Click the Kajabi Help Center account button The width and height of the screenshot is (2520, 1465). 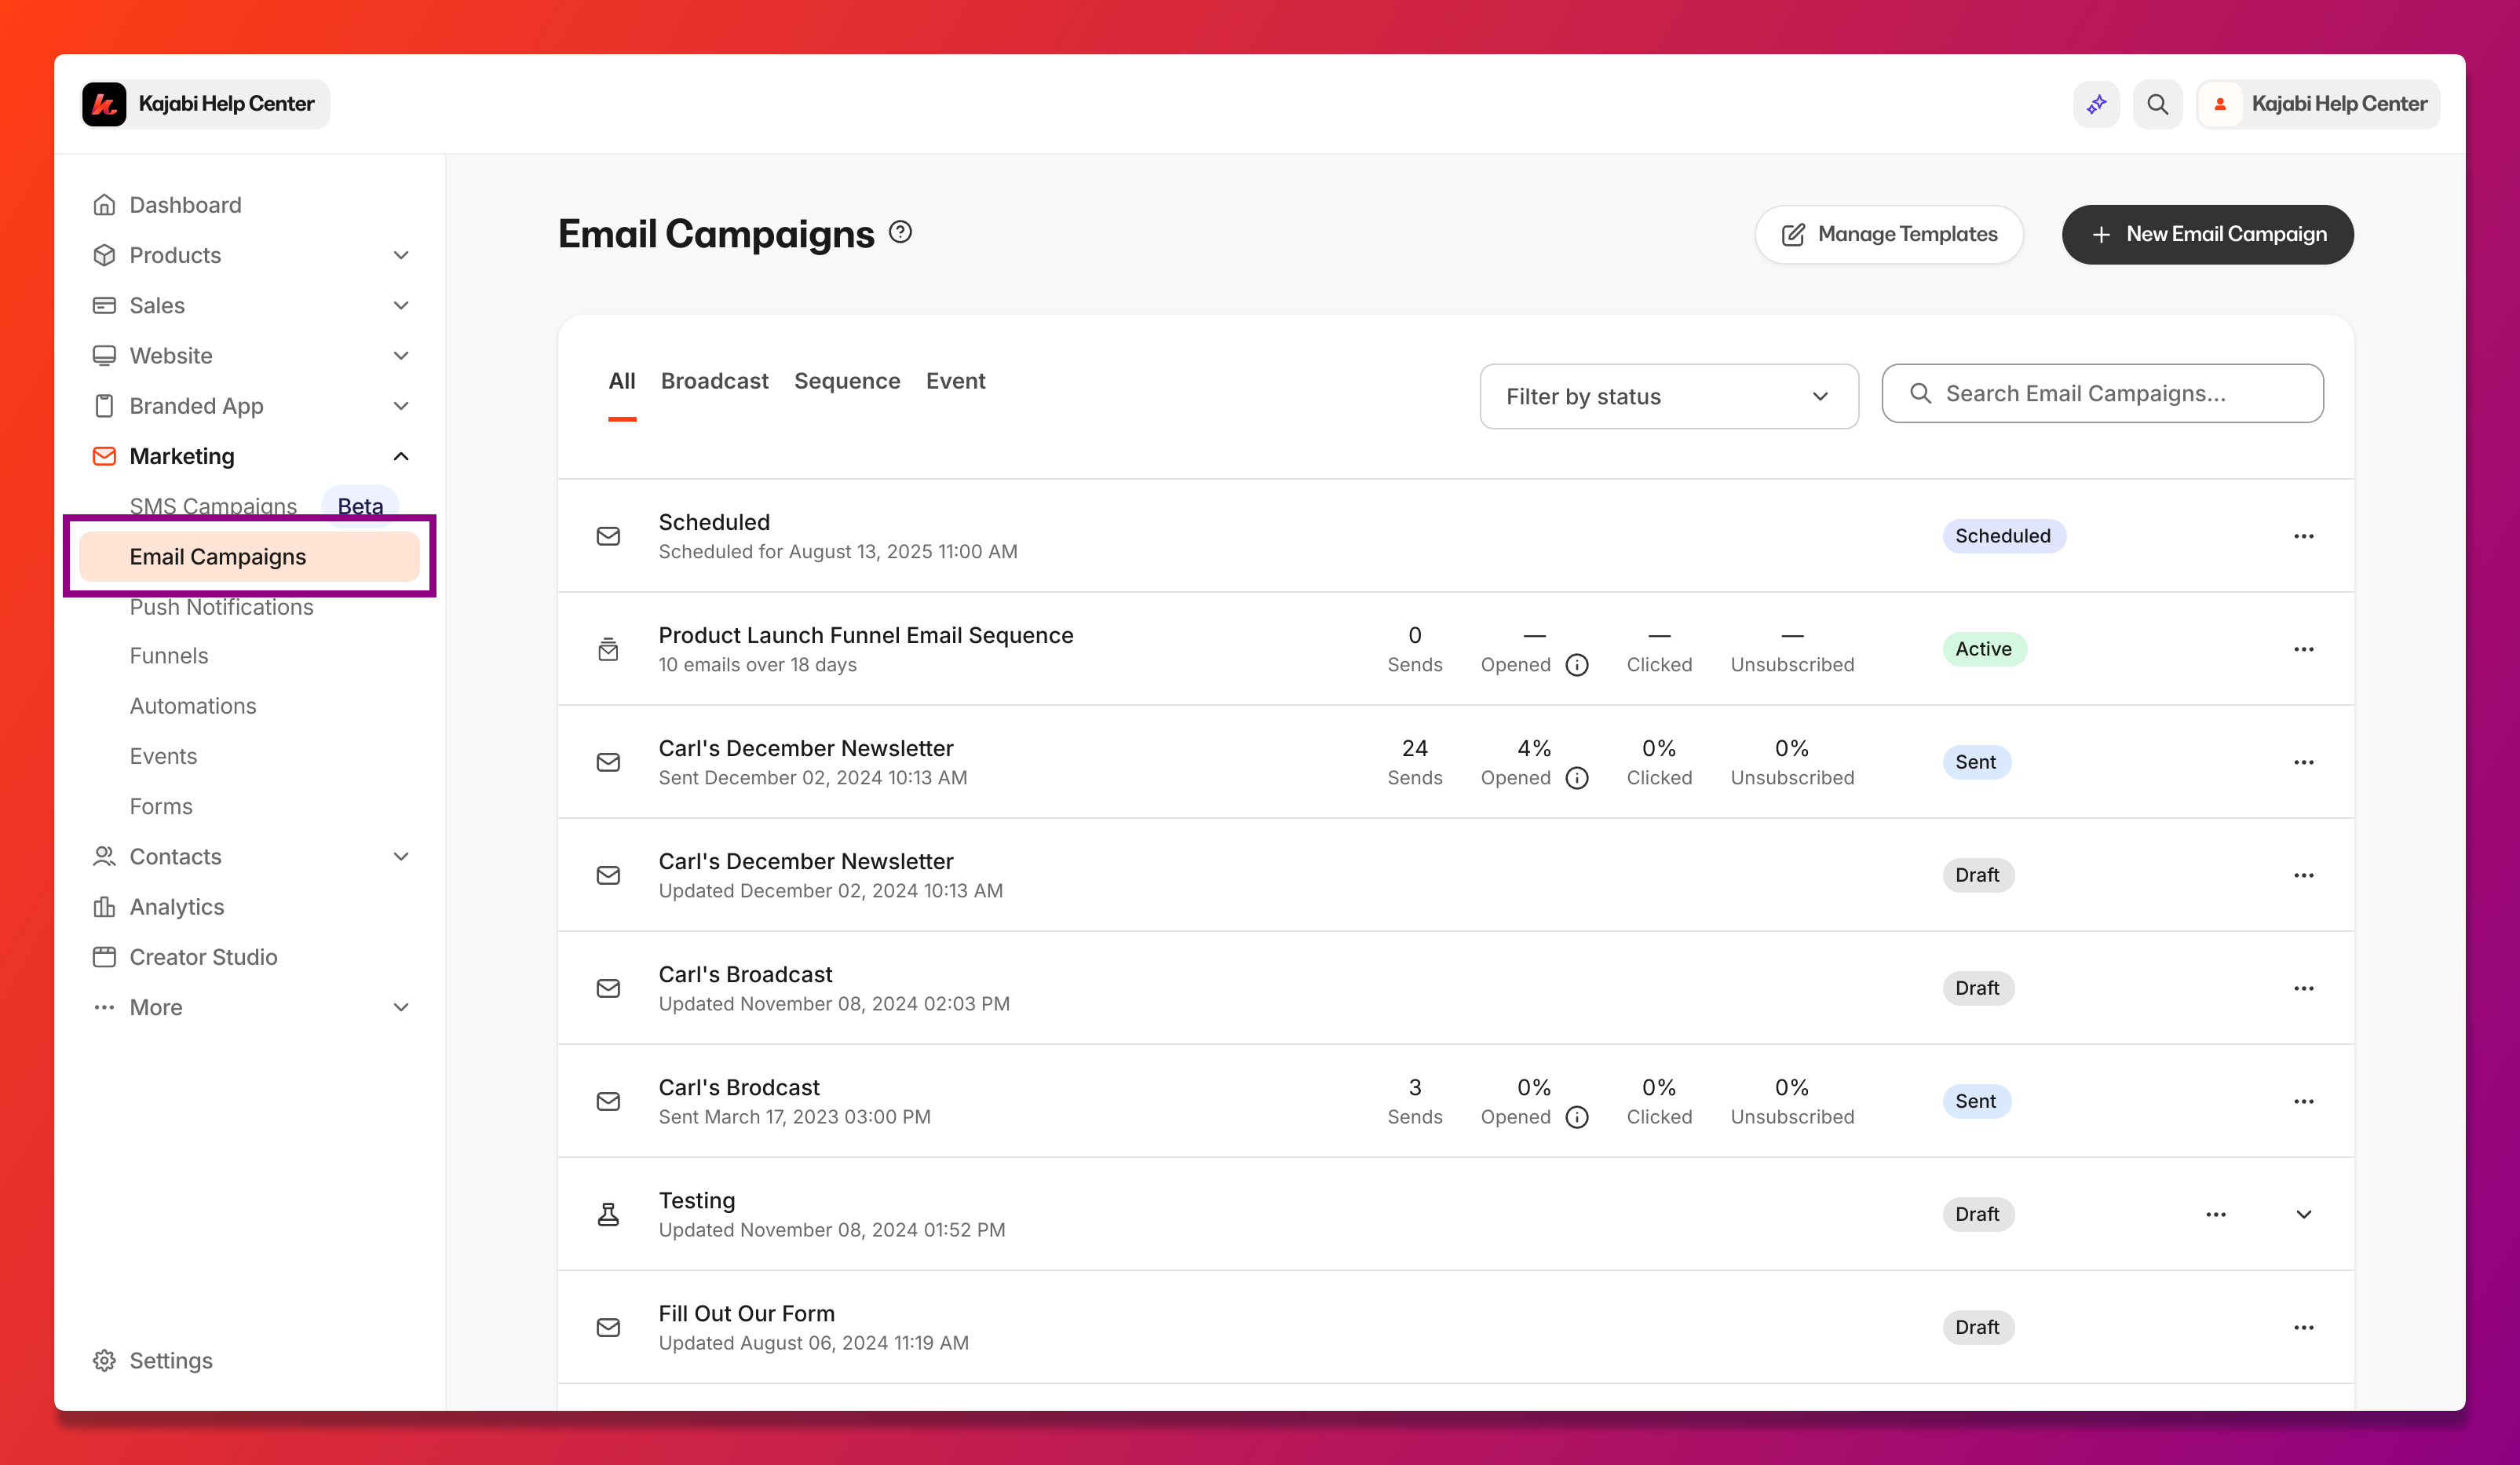[2317, 104]
